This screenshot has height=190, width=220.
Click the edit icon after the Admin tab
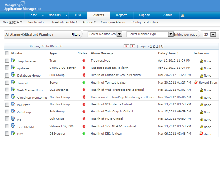tap(183, 15)
